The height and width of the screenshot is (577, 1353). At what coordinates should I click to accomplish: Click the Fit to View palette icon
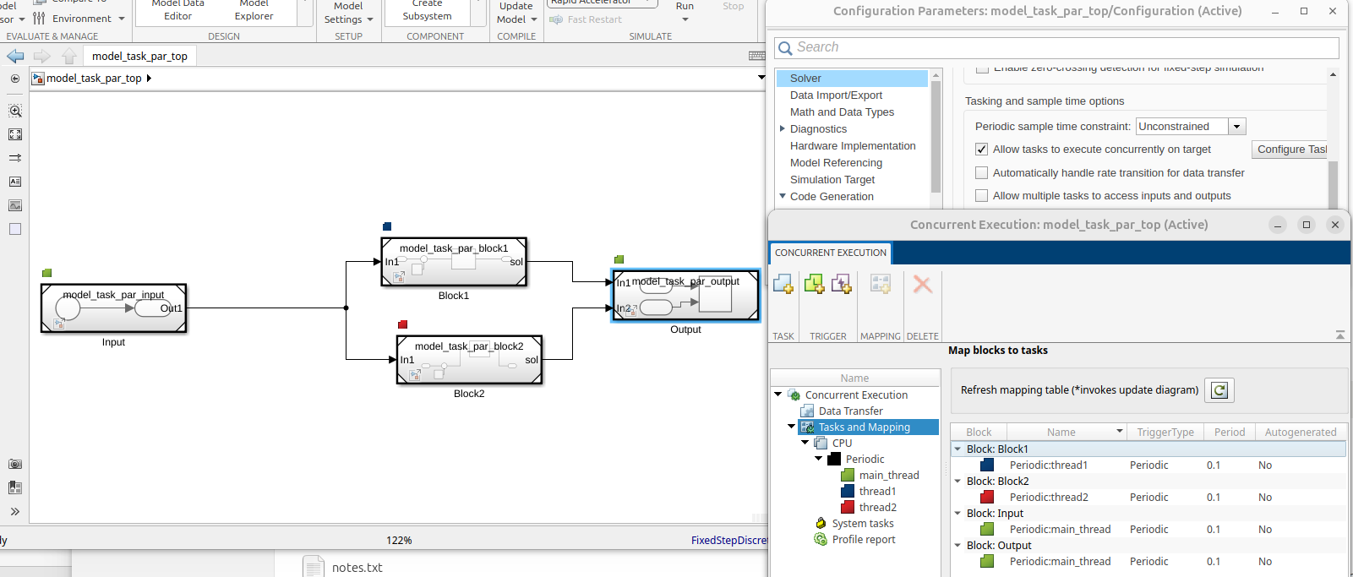click(x=15, y=134)
